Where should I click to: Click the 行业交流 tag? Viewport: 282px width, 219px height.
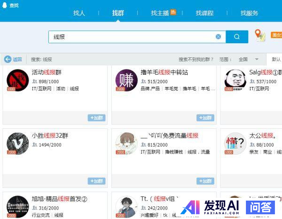40,215
